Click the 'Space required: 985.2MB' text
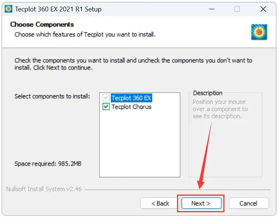This screenshot has height=217, width=277. 48,164
